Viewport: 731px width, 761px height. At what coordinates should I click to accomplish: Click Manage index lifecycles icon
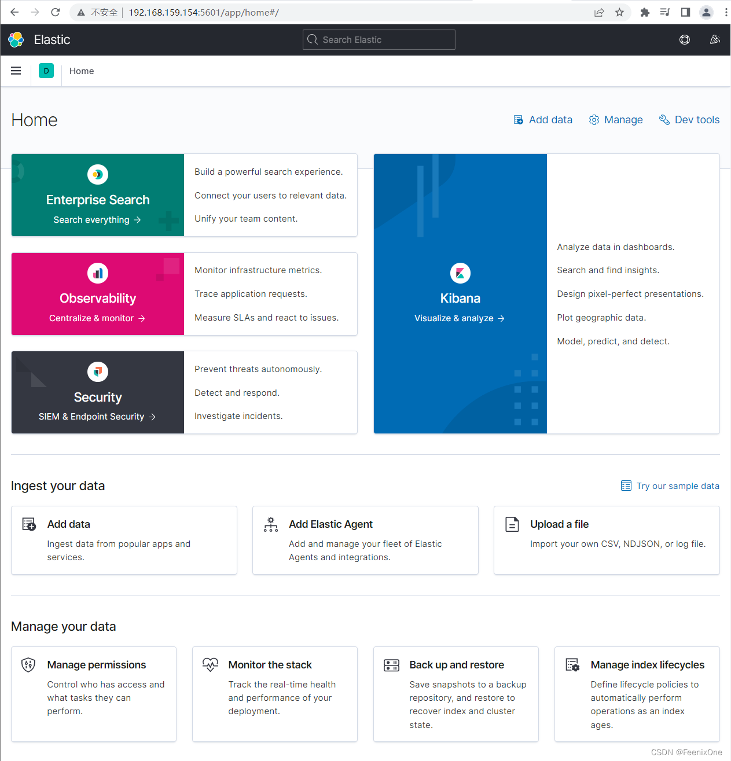[572, 665]
